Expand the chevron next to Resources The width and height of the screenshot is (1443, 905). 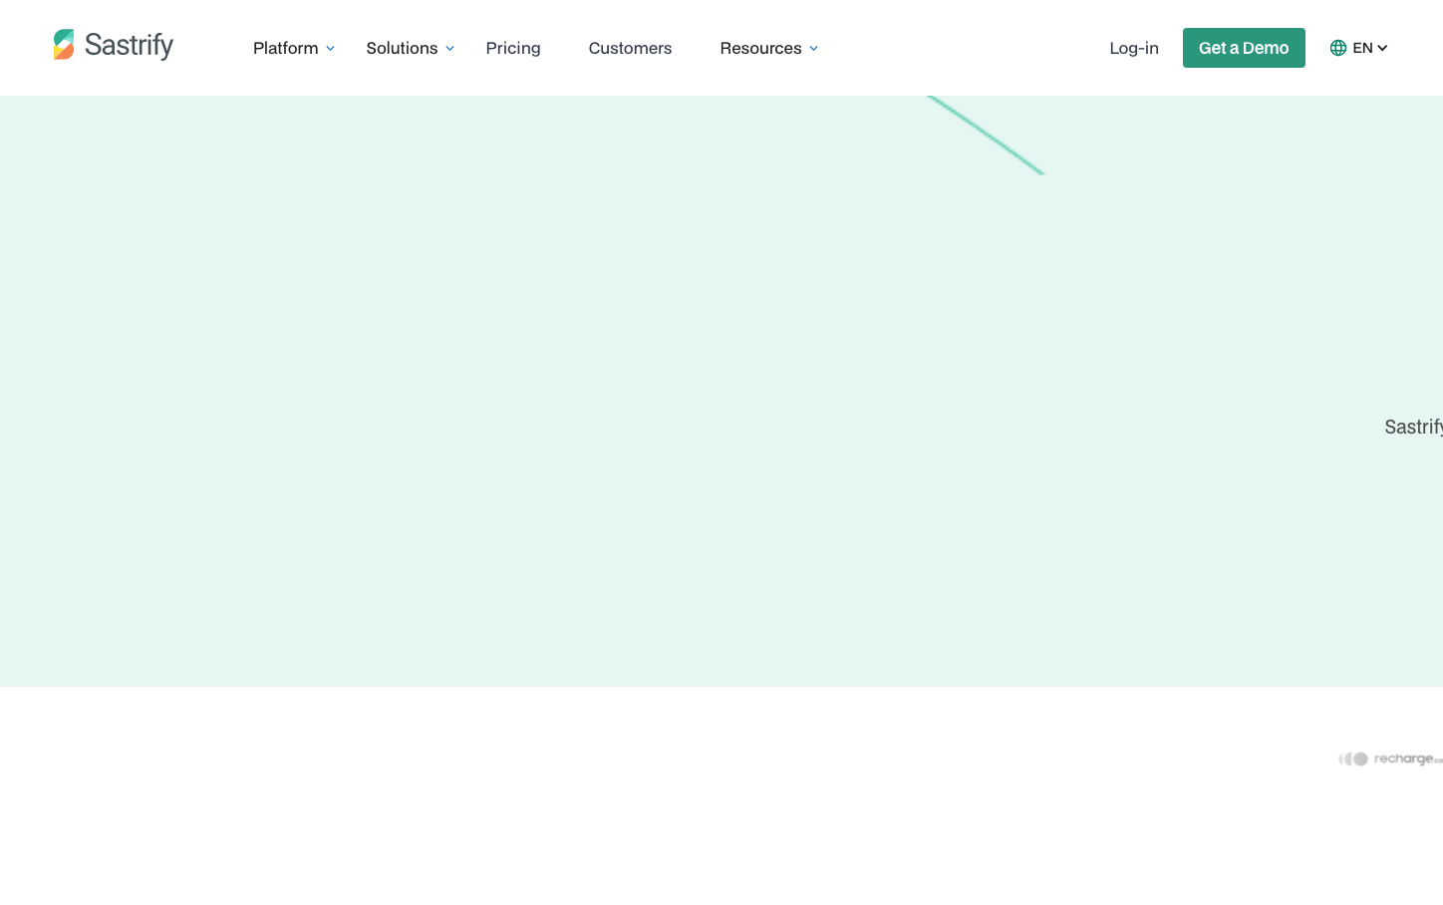click(x=814, y=49)
